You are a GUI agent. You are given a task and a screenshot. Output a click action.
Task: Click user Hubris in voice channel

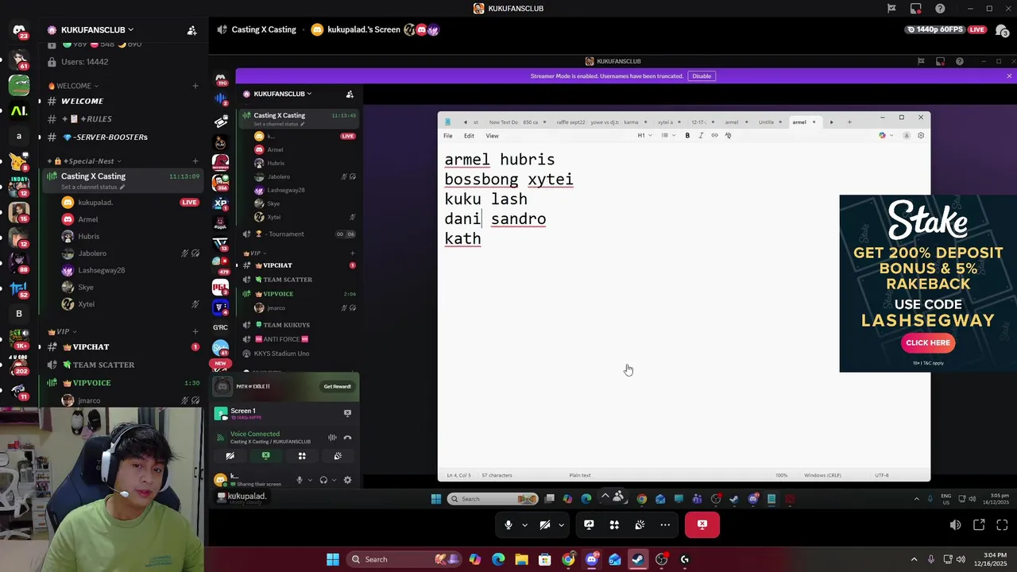(x=89, y=237)
